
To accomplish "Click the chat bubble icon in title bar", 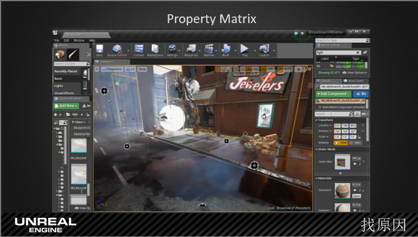I will point(296,34).
